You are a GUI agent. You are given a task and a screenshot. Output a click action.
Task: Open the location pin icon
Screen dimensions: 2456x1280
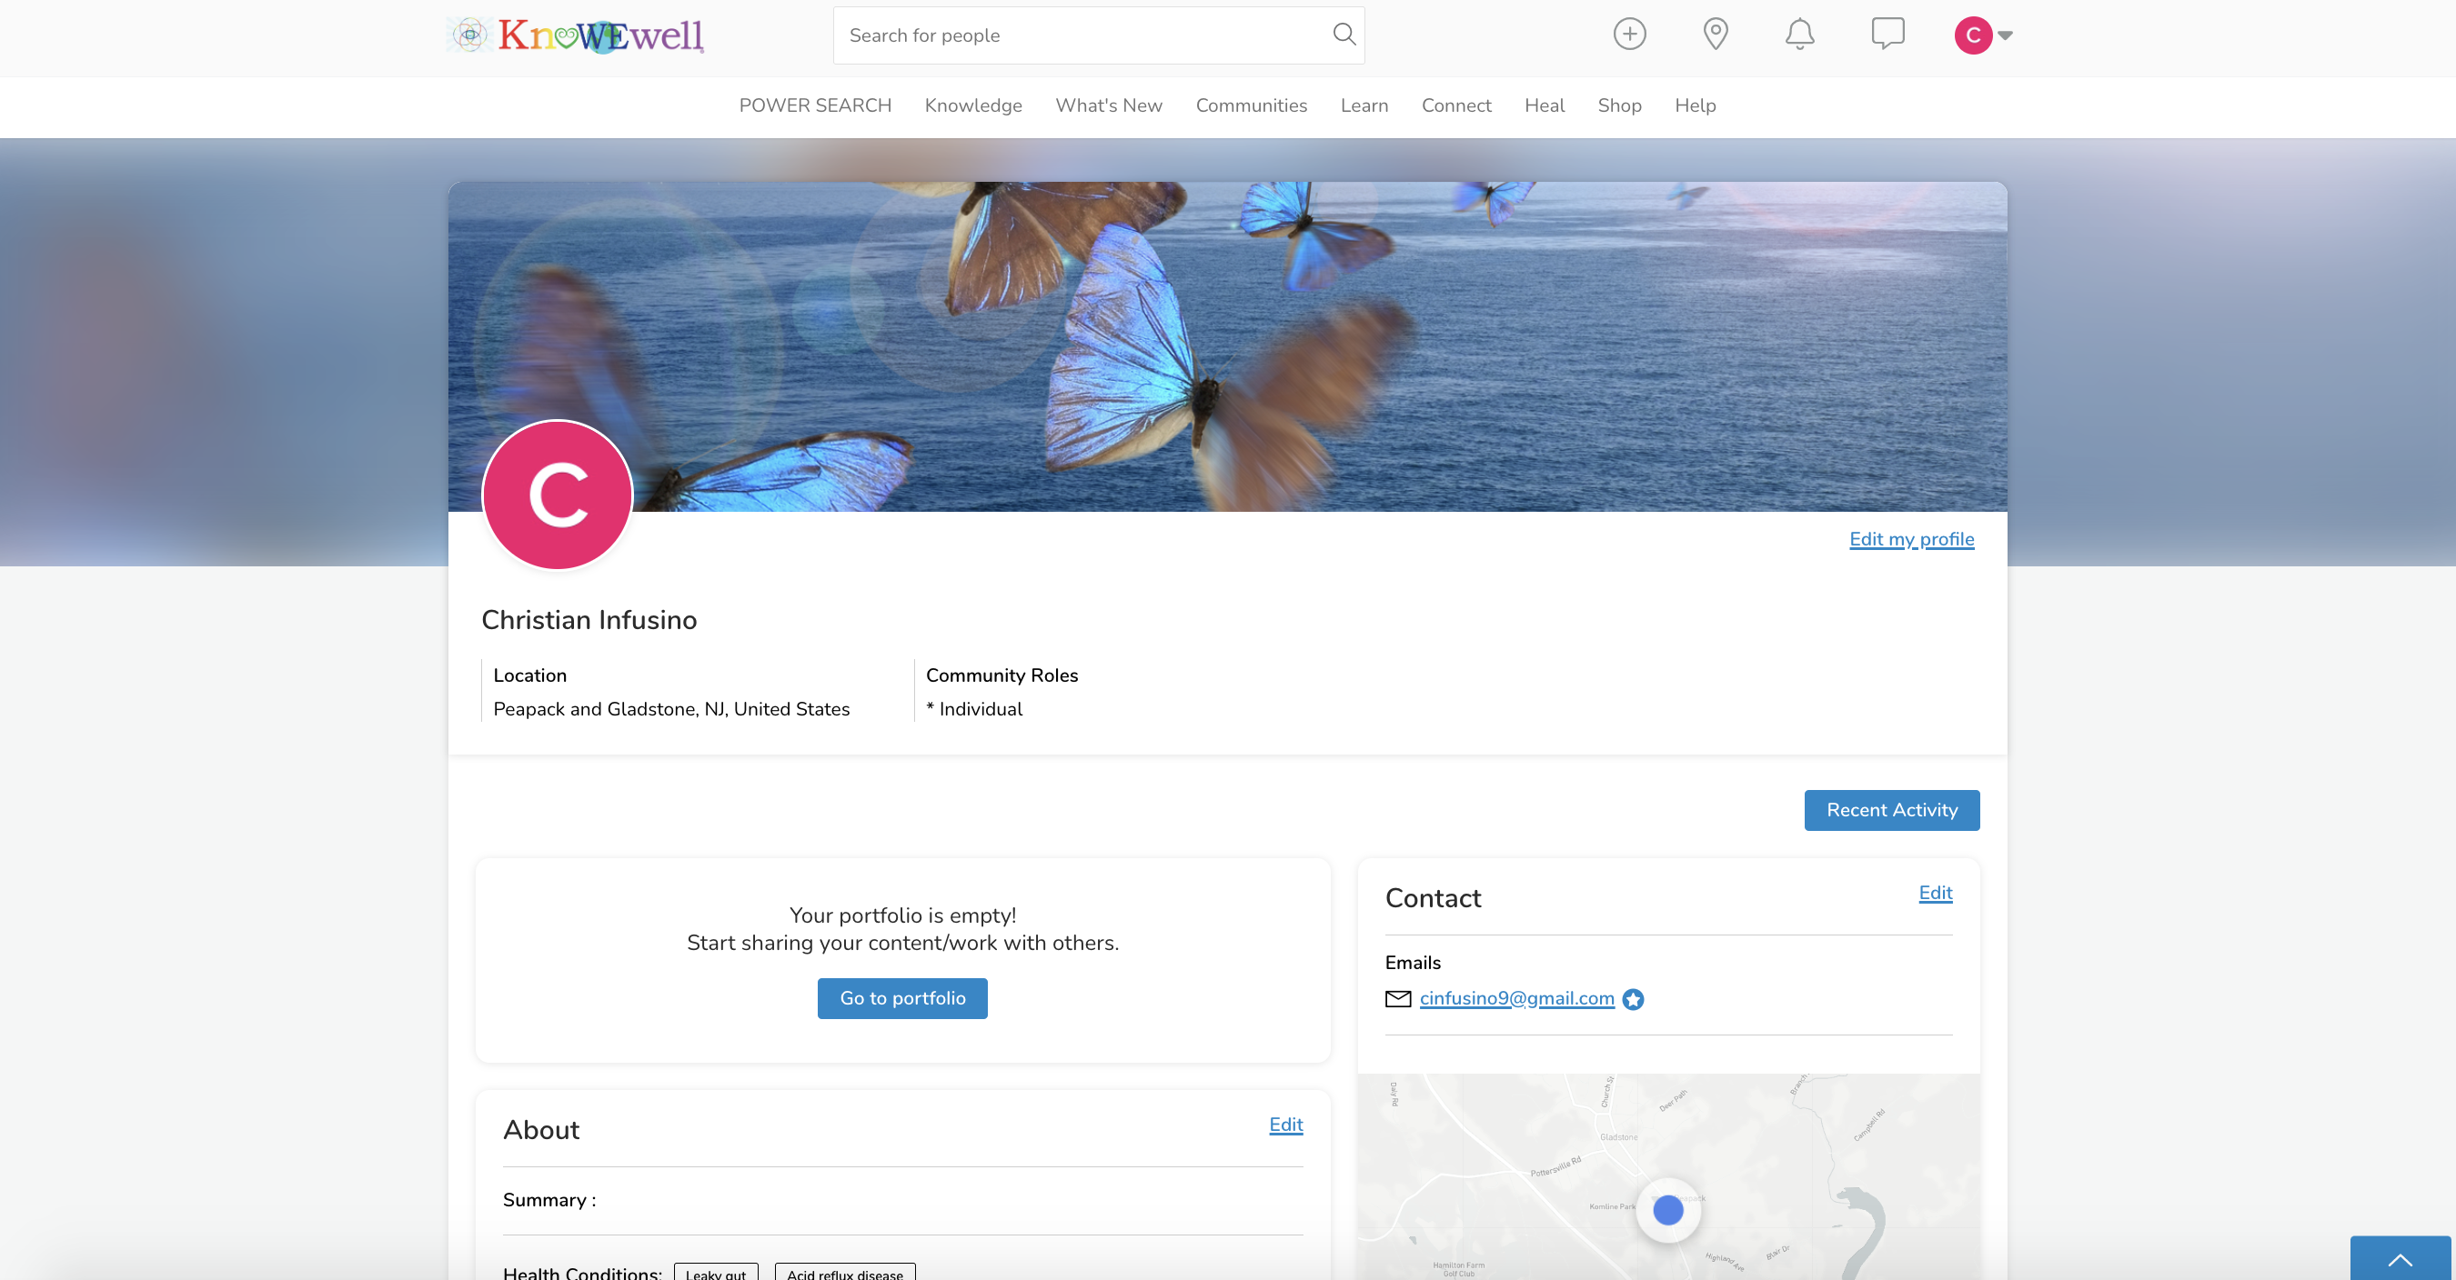point(1716,35)
